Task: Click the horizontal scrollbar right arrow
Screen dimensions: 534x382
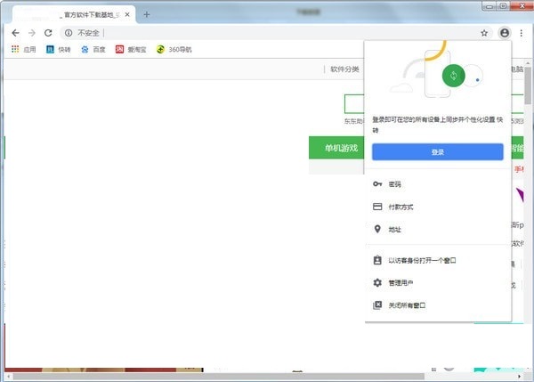Action: [519, 376]
